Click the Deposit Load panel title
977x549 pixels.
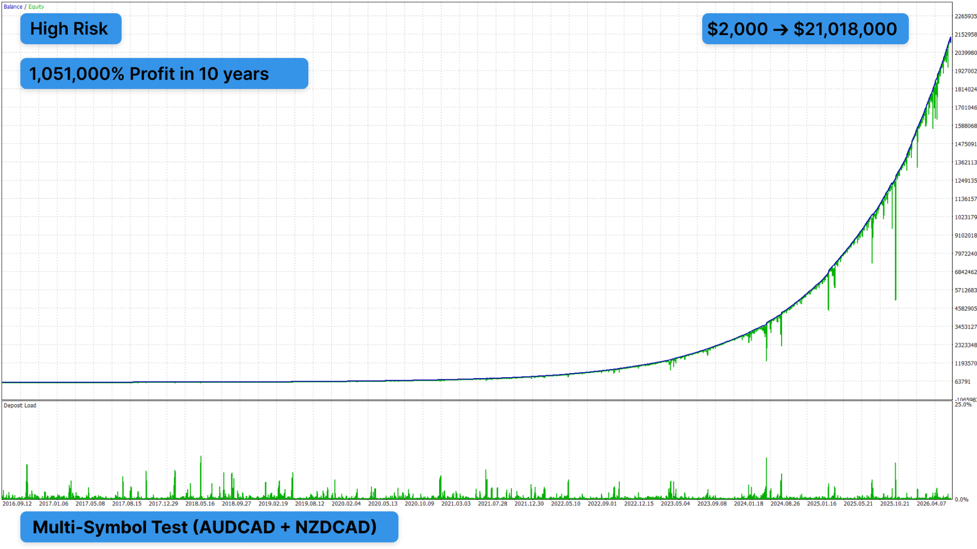click(20, 405)
